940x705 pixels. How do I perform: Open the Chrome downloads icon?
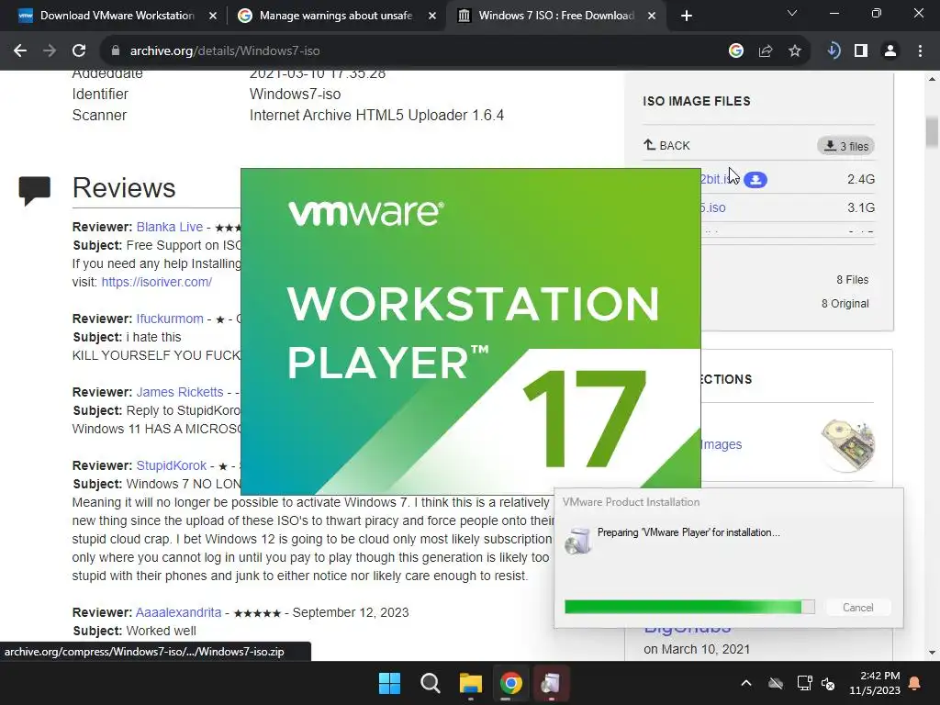tap(834, 51)
